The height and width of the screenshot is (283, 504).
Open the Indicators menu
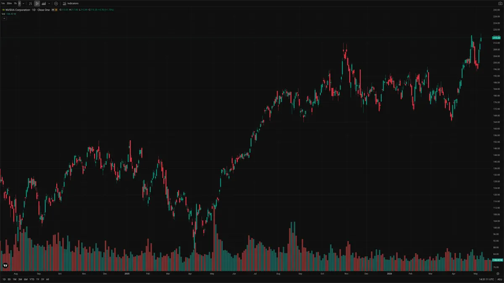pyautogui.click(x=71, y=3)
